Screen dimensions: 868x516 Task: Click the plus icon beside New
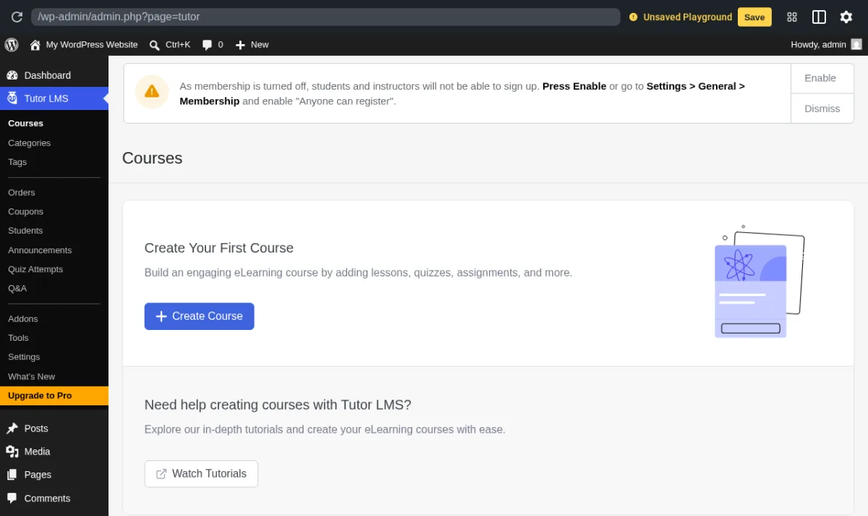pos(240,45)
